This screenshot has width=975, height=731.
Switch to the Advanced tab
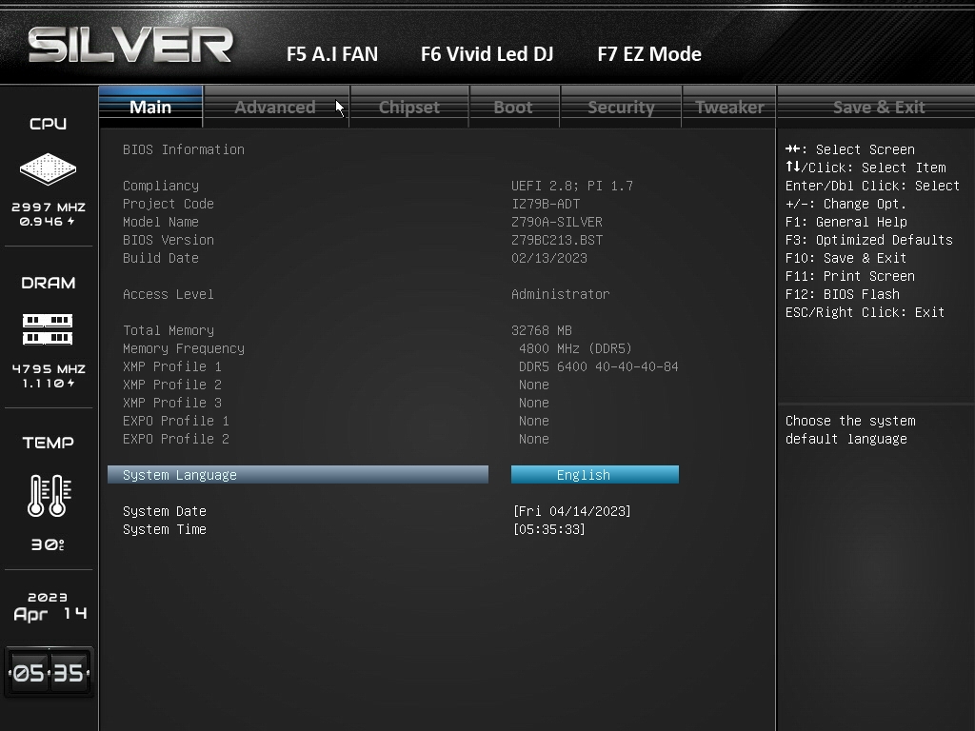click(275, 107)
